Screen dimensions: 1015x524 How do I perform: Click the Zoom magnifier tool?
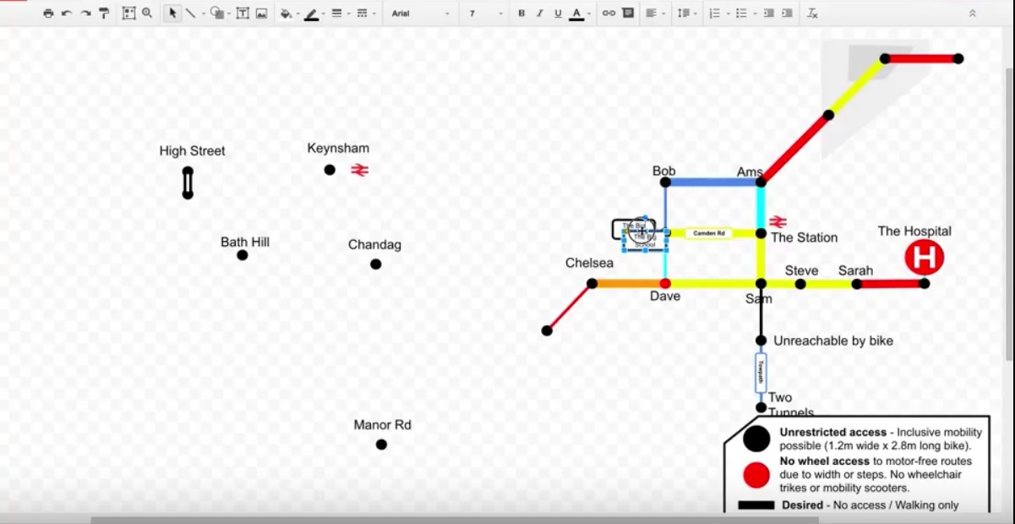147,14
